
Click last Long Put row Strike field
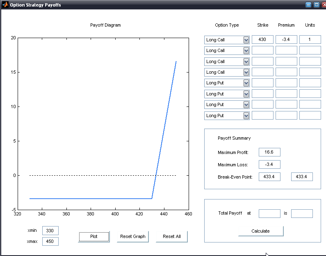click(x=262, y=115)
